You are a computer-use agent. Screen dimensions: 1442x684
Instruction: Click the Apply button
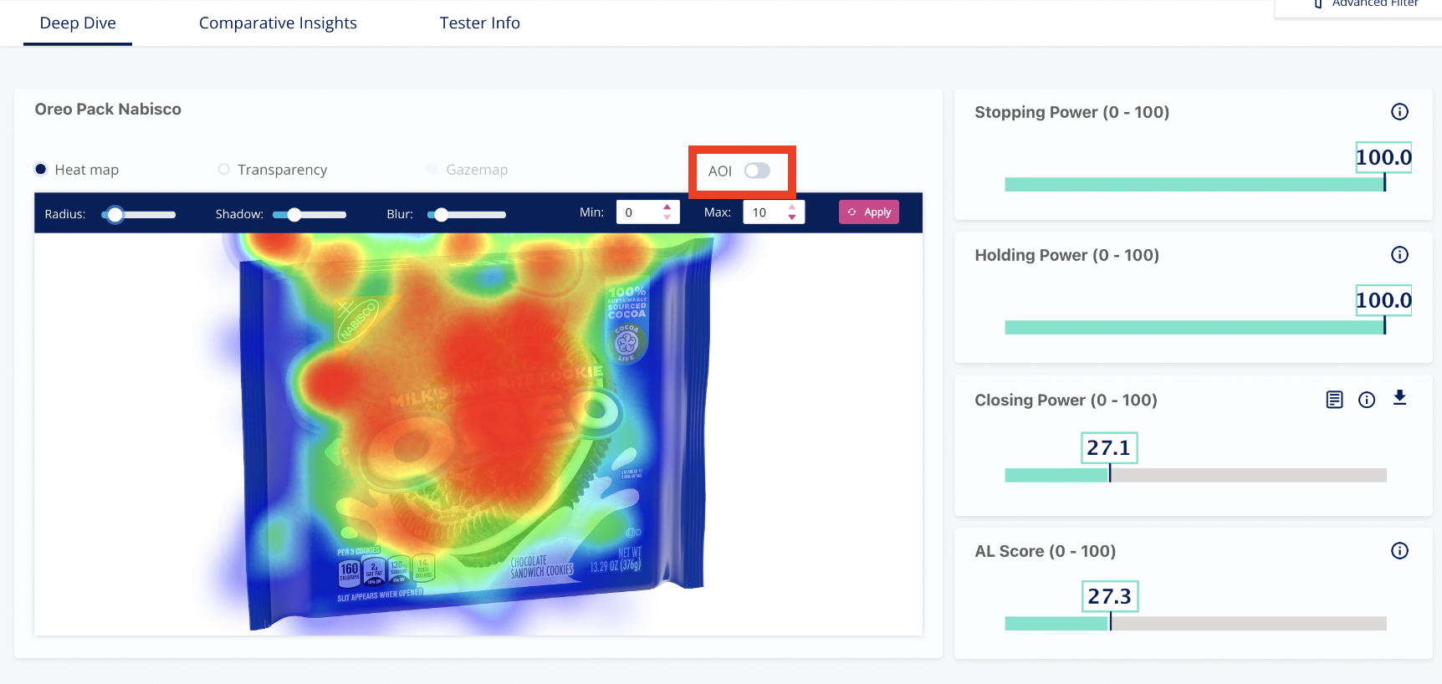(x=869, y=212)
